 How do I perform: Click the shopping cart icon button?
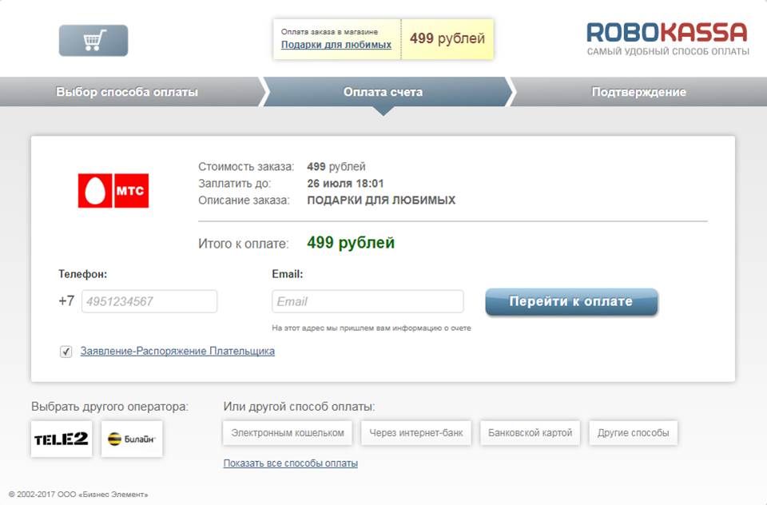point(93,41)
